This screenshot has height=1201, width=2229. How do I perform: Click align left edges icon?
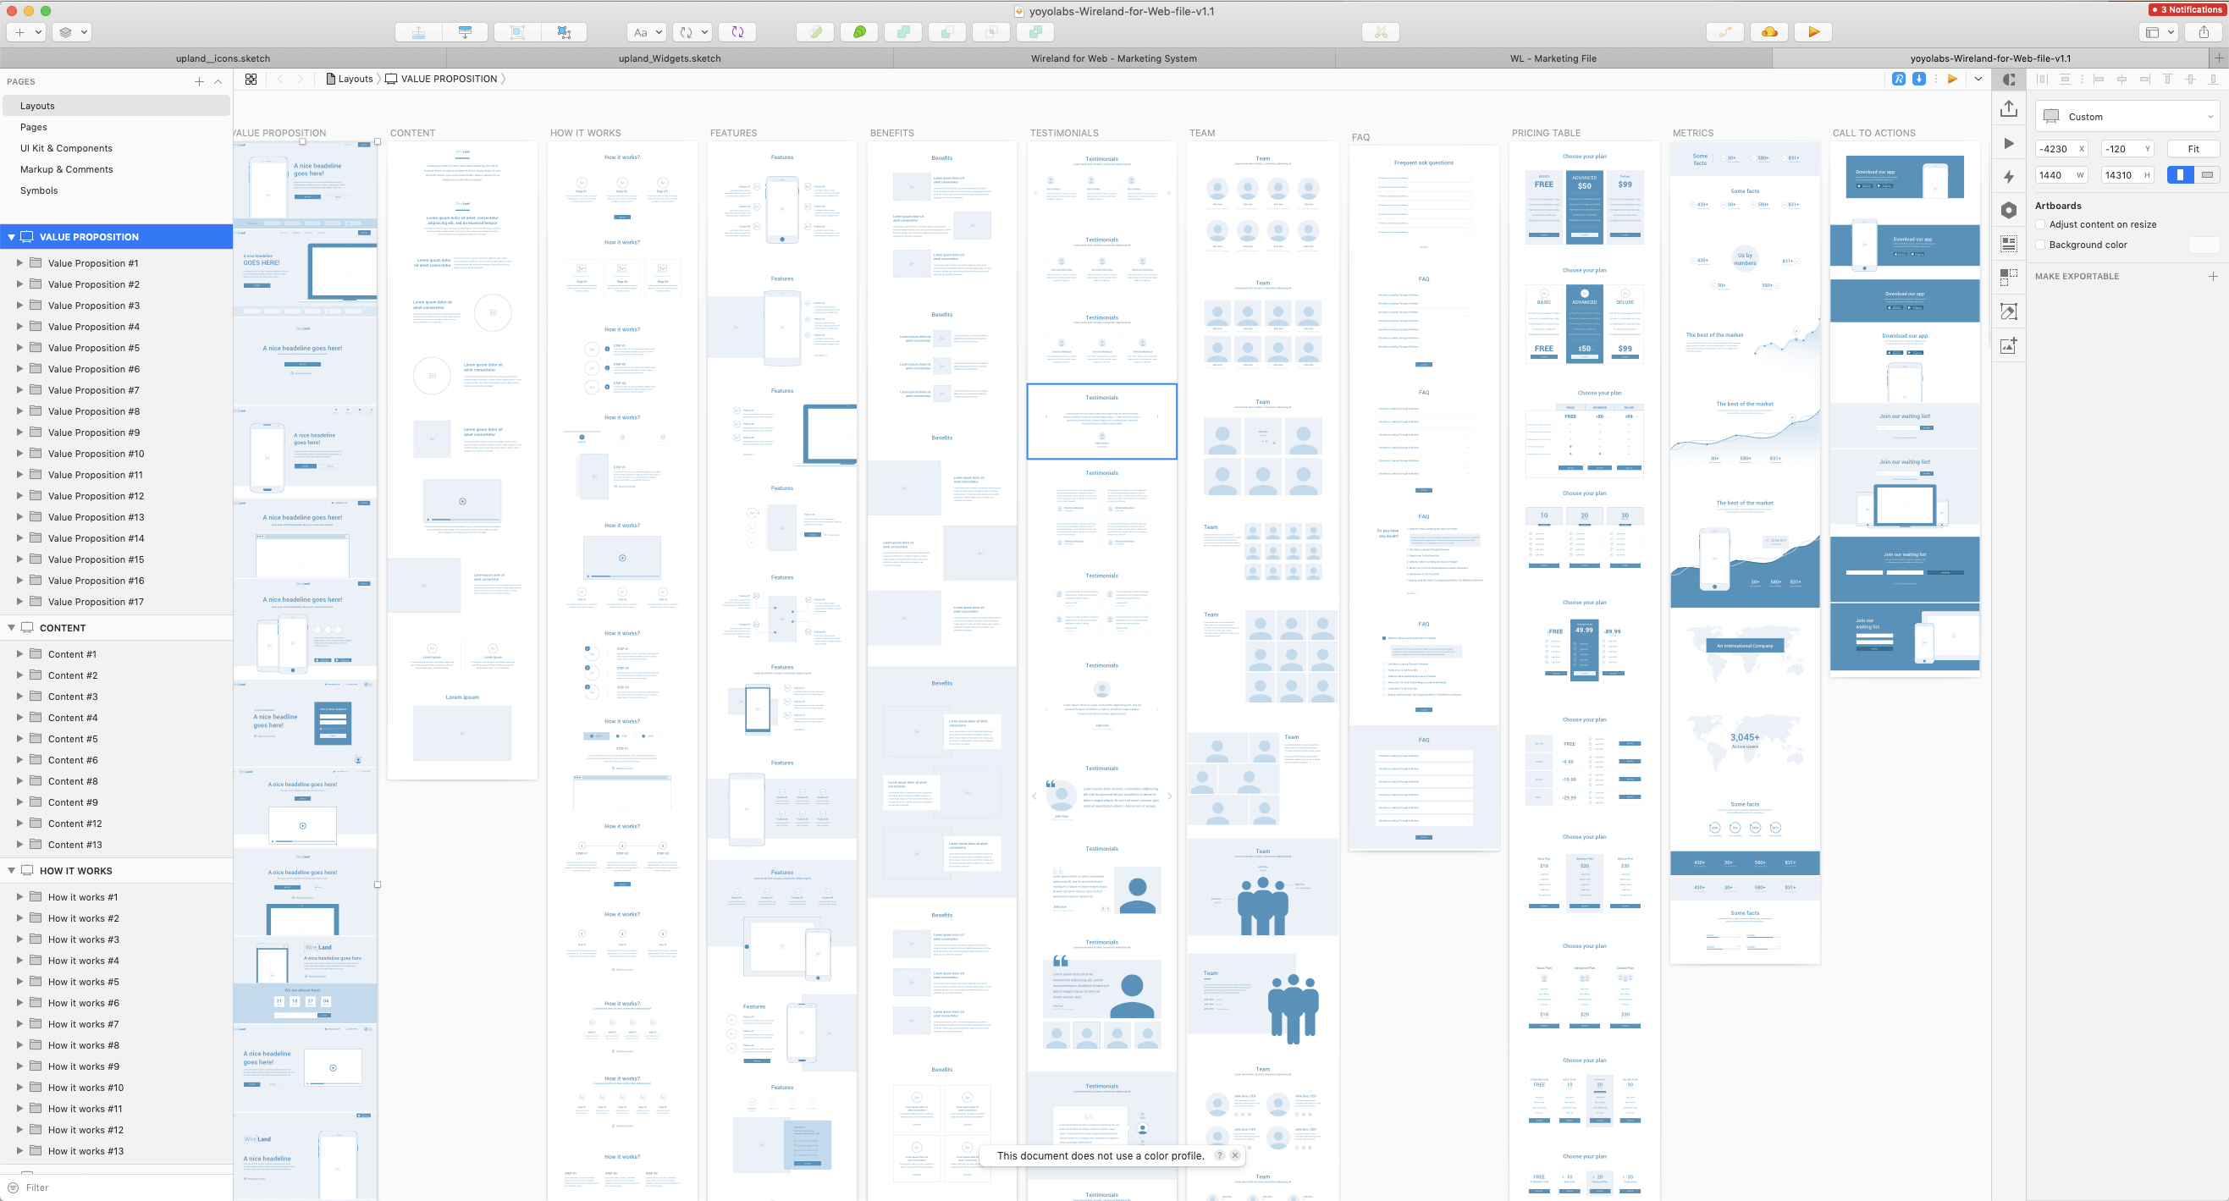(2099, 79)
